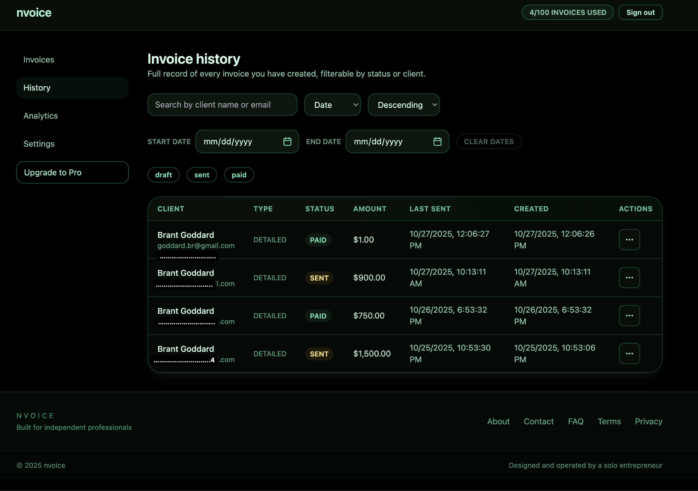Go to Invoices in sidebar
The height and width of the screenshot is (491, 698).
pyautogui.click(x=39, y=60)
